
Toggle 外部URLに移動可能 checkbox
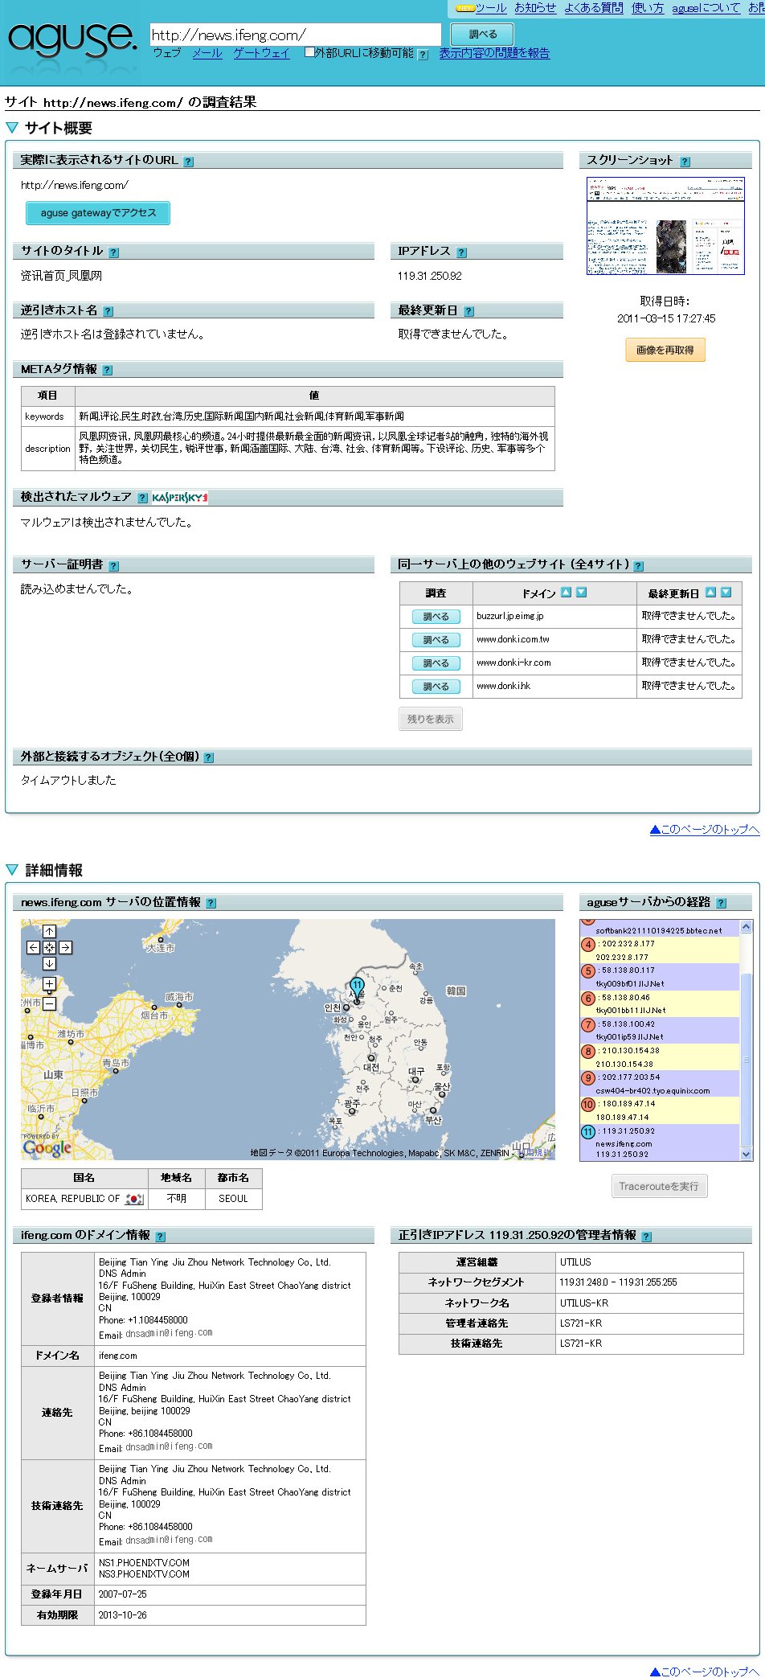309,53
